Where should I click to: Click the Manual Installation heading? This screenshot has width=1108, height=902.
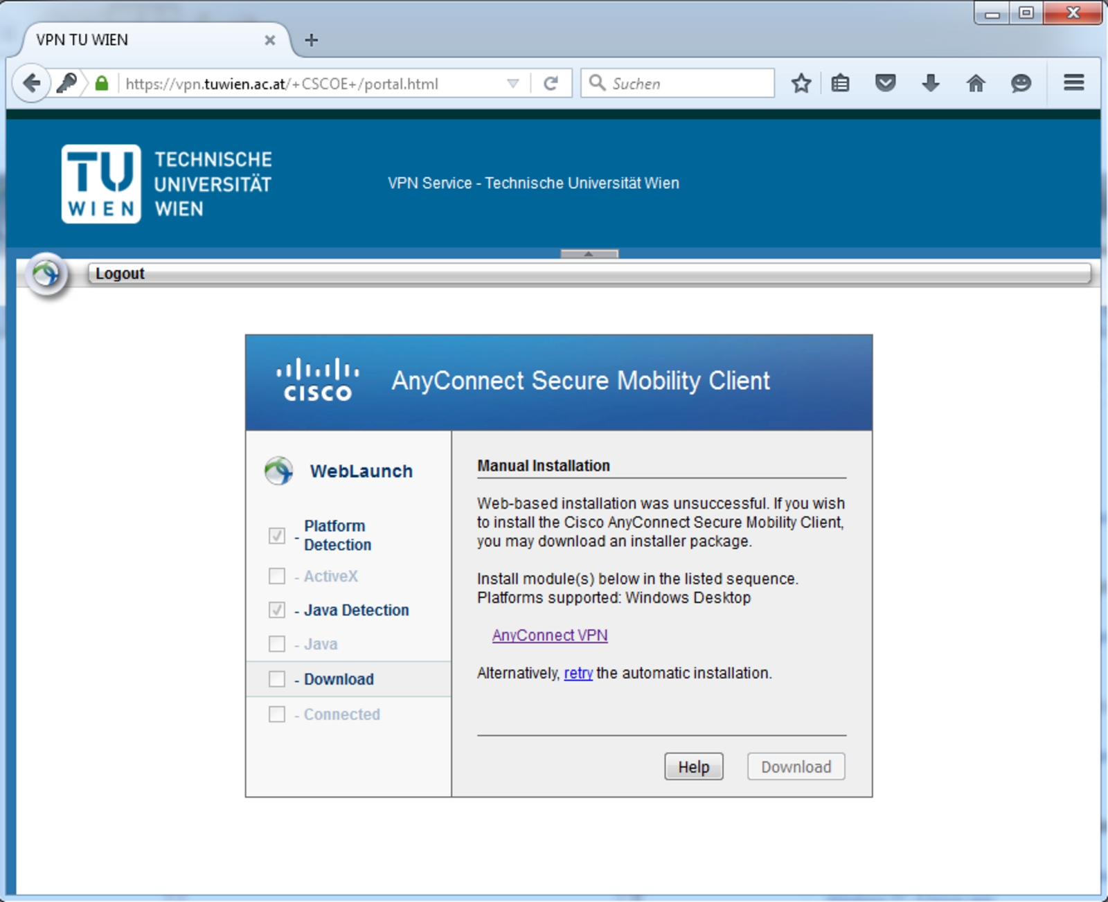544,466
